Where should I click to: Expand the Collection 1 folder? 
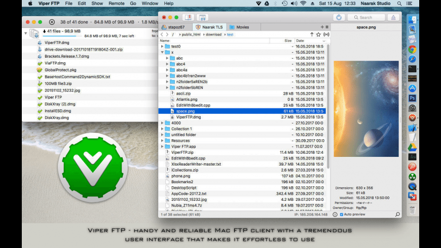162,129
